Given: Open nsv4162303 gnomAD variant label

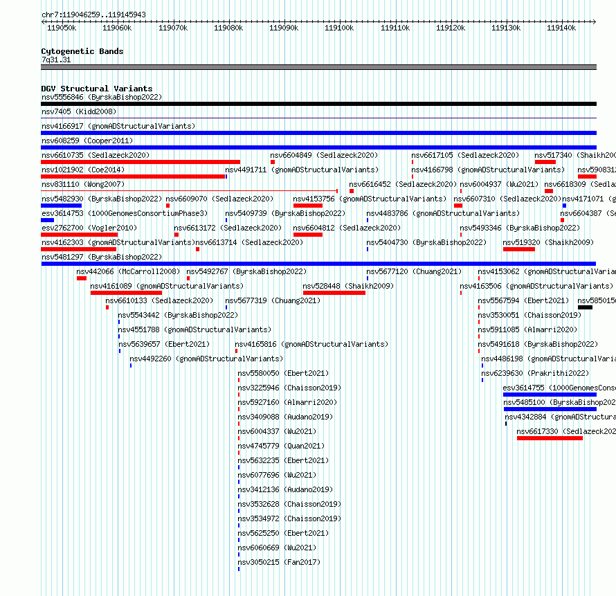Looking at the screenshot, I should tap(118, 242).
